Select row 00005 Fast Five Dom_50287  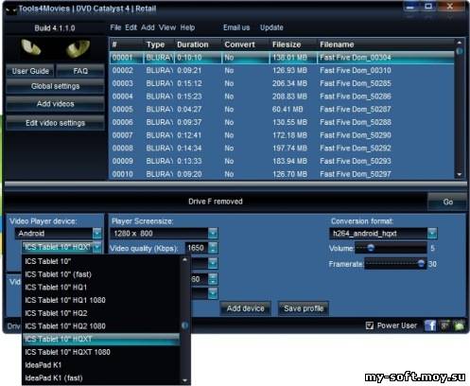coord(282,110)
